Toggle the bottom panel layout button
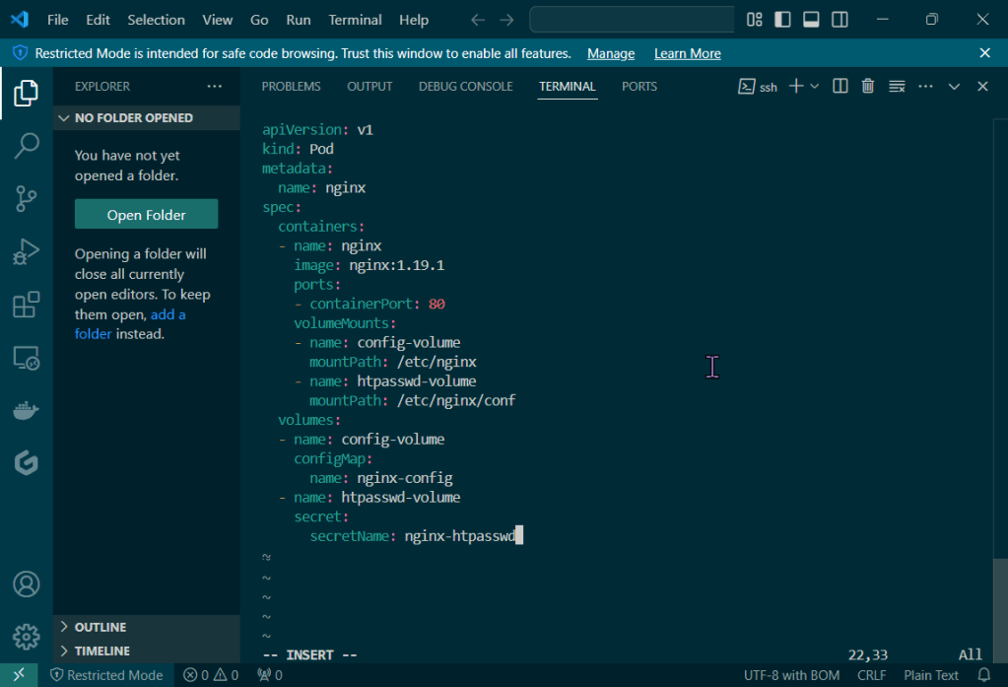Viewport: 1008px width, 687px height. (x=811, y=20)
